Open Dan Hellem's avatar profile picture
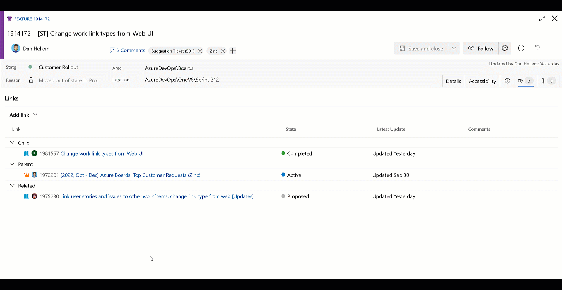This screenshot has height=290, width=562. 16,48
